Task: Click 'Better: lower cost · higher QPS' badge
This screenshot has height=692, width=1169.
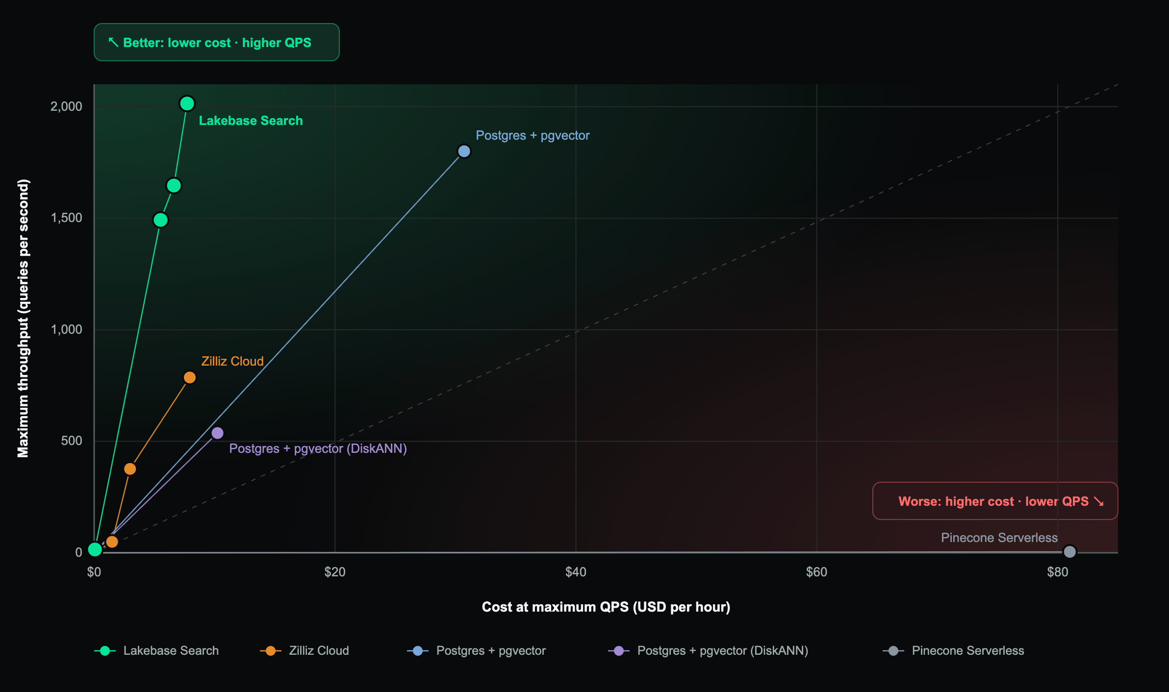Action: click(x=217, y=42)
